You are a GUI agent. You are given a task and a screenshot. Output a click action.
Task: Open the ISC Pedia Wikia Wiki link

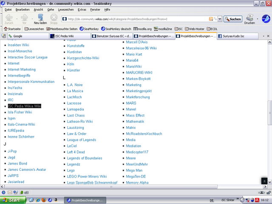pyautogui.click(x=25, y=106)
